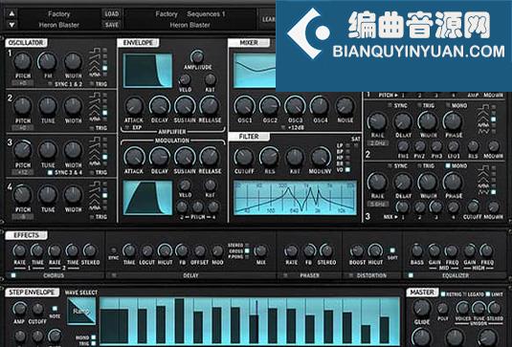Click the mixer NOISE knob
The width and height of the screenshot is (512, 347).
click(x=345, y=106)
